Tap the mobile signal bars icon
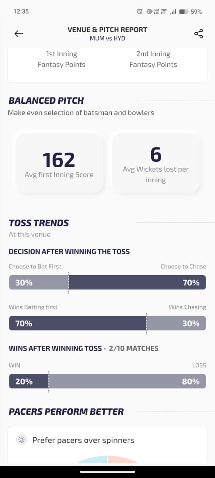The height and width of the screenshot is (478, 215). 173,12
